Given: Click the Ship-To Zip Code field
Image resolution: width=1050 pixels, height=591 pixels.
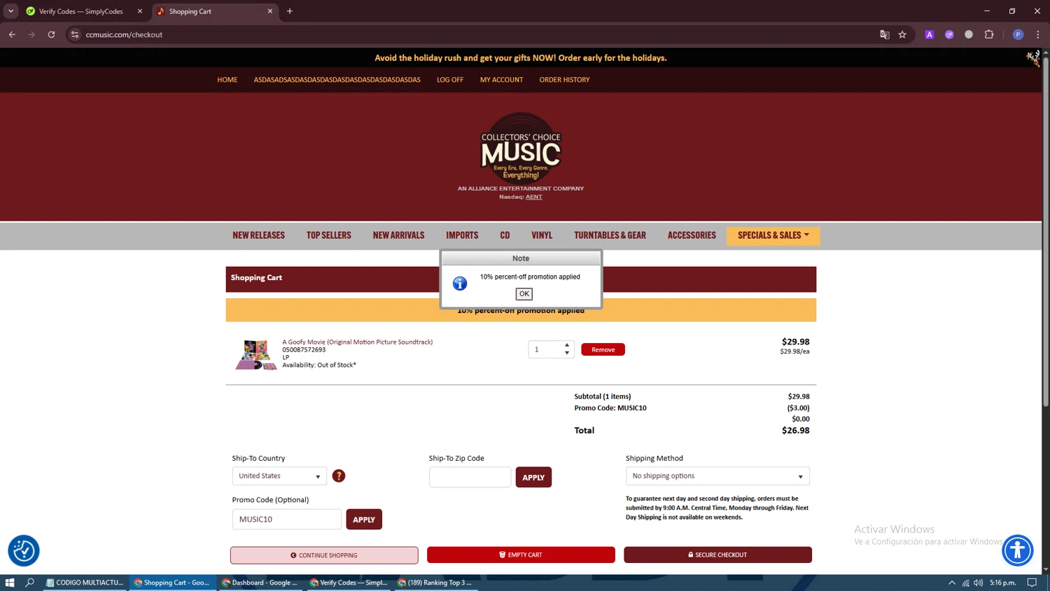Looking at the screenshot, I should coord(470,478).
